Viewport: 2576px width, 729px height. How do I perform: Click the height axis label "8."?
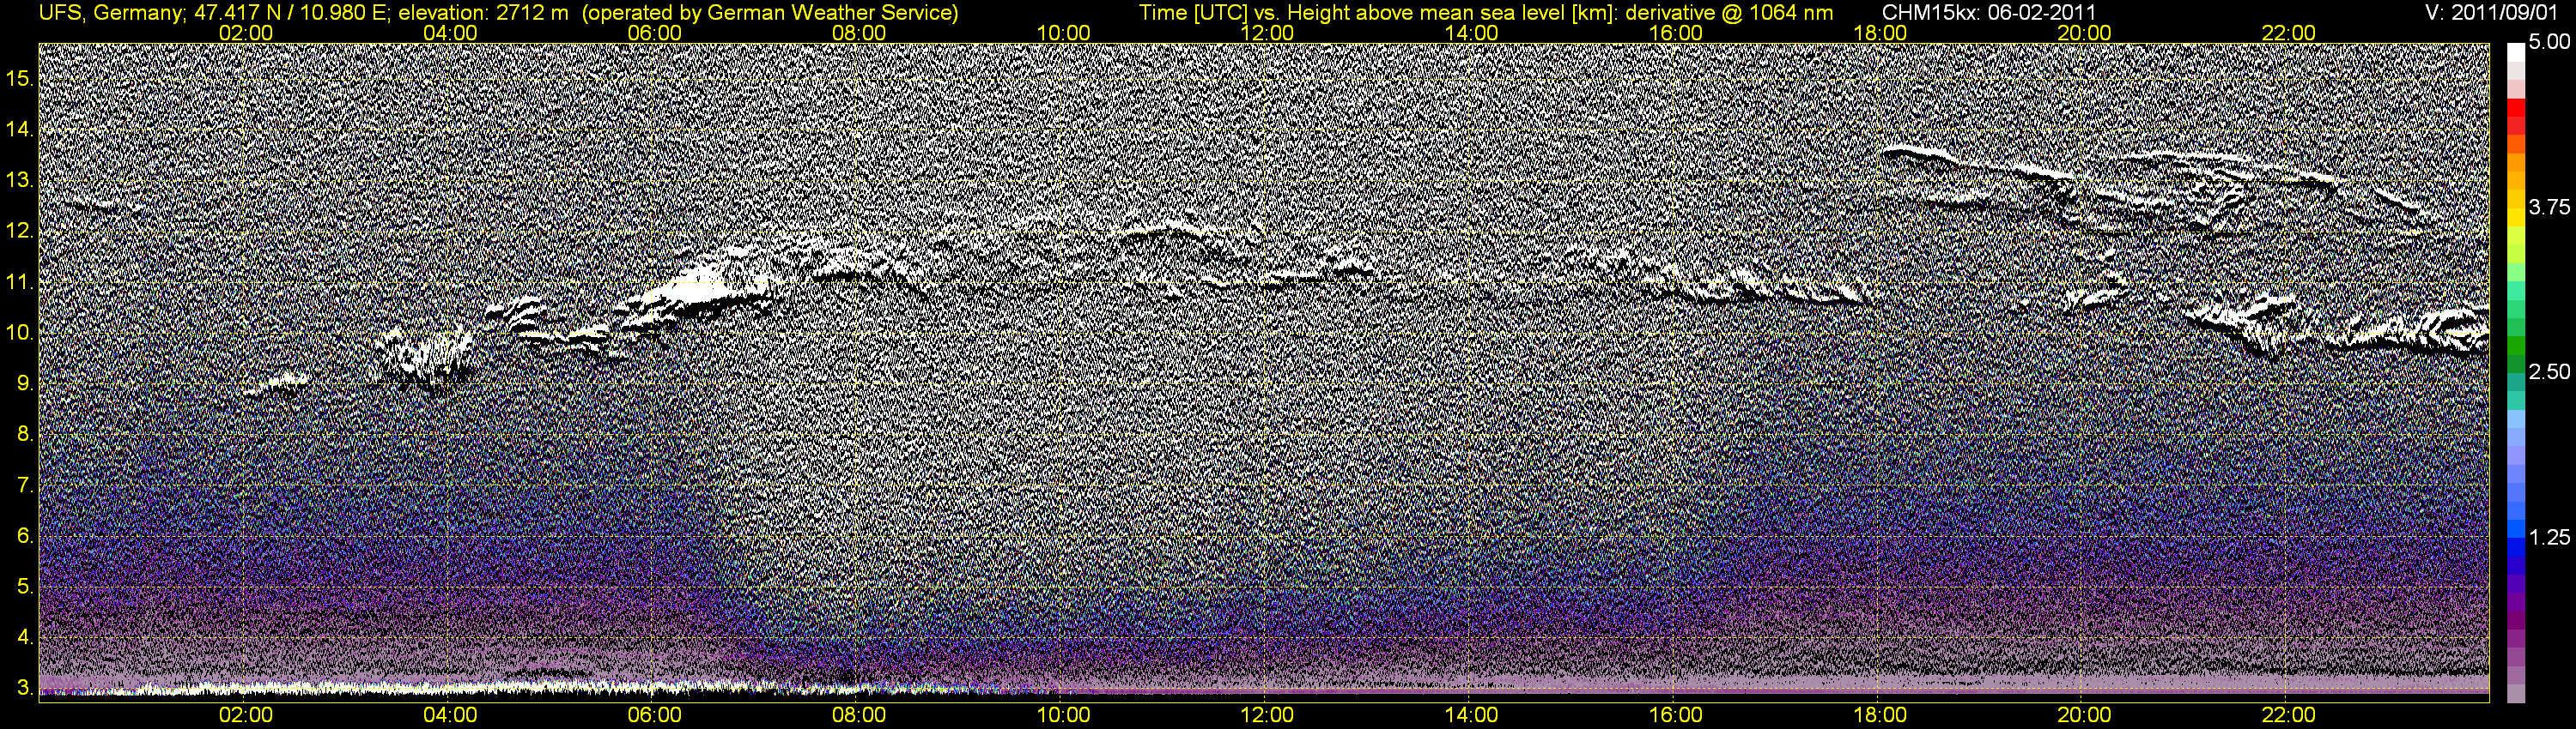point(25,433)
